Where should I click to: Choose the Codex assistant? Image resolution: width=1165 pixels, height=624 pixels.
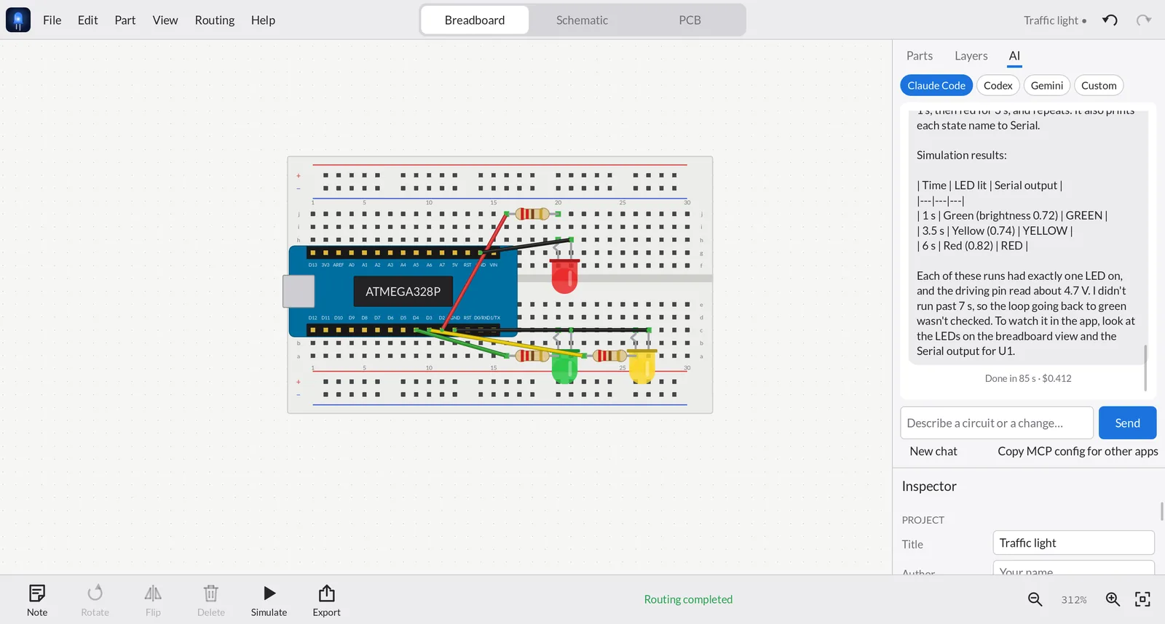click(x=998, y=85)
